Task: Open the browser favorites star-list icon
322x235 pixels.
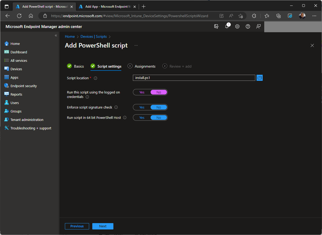Action: (x=267, y=16)
